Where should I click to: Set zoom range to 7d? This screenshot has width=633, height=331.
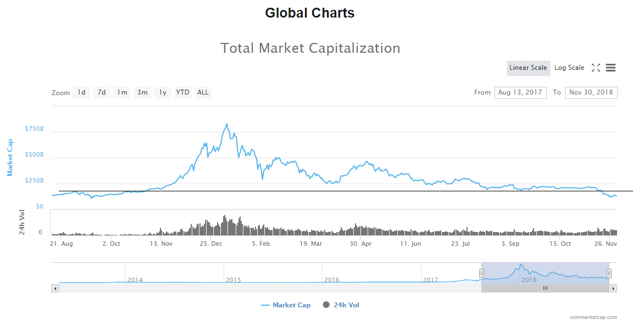102,92
